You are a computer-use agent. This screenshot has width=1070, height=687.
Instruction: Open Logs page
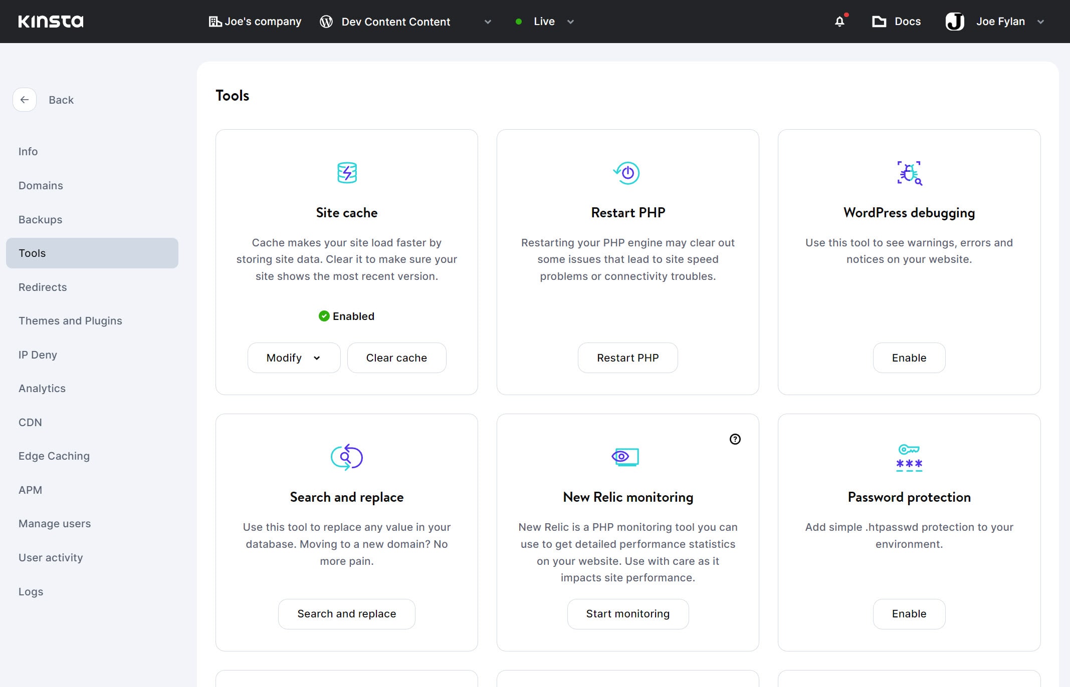tap(31, 591)
